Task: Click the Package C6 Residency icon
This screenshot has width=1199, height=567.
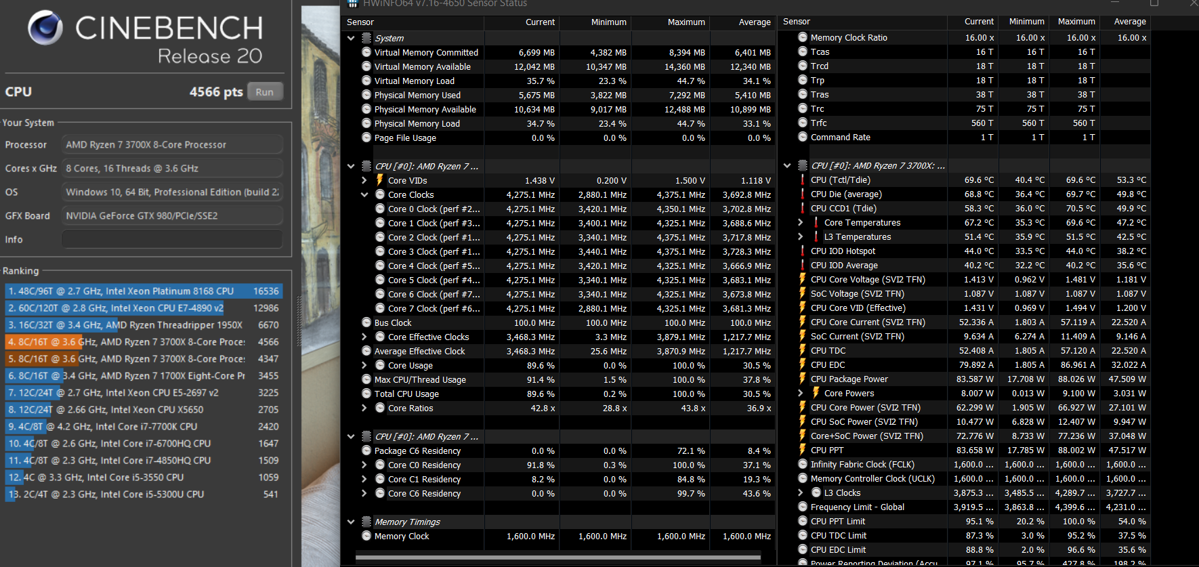Action: (366, 450)
